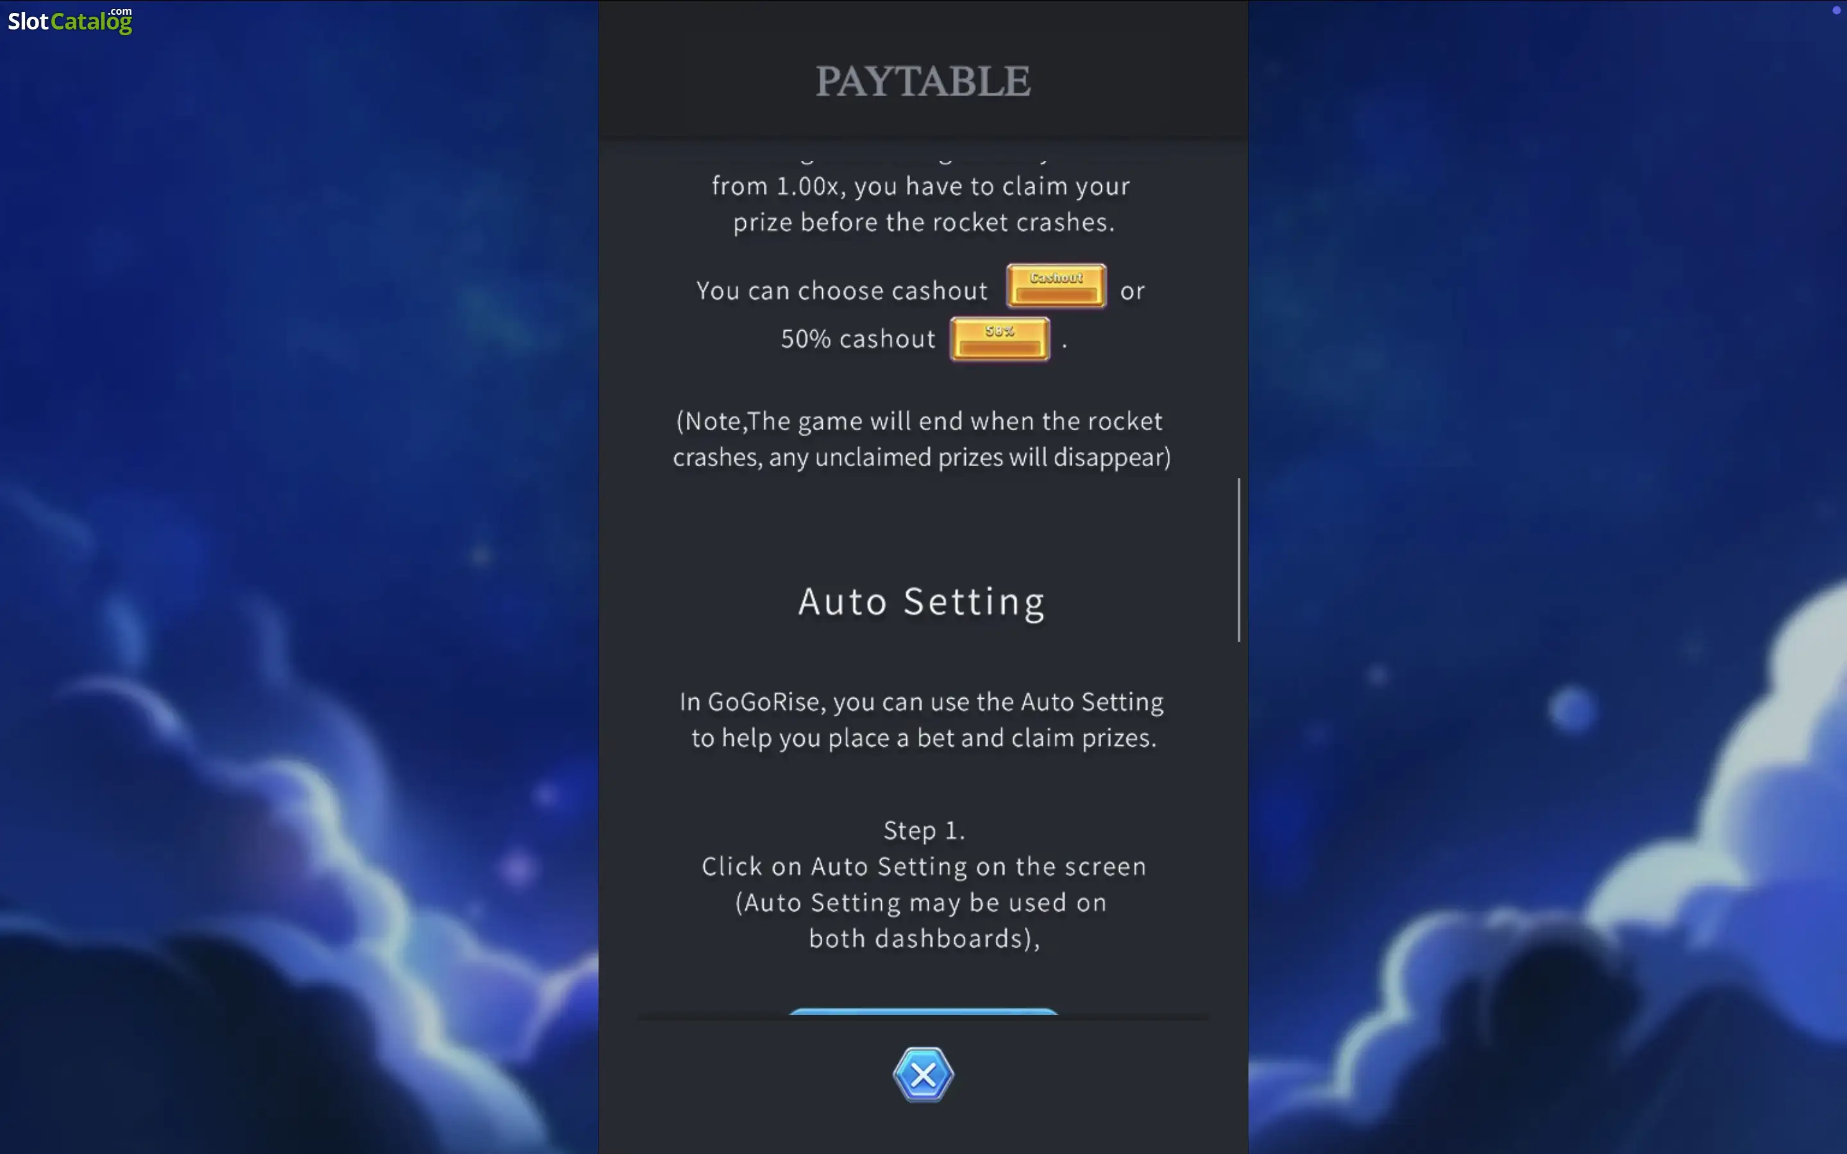1847x1154 pixels.
Task: Click the golden Cashout button image
Action: (1056, 285)
